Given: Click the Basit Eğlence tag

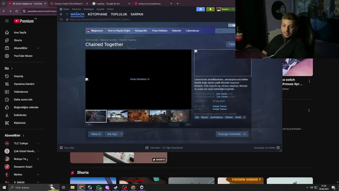Looking at the screenshot, I should (x=217, y=117).
